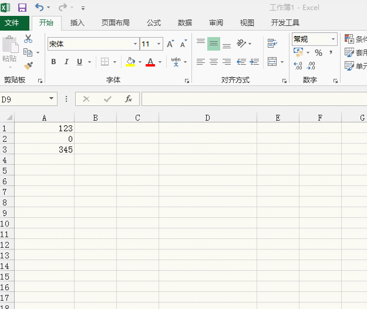Open borders dropdown arrow
Image resolution: width=367 pixels, height=309 pixels.
pyautogui.click(x=115, y=62)
